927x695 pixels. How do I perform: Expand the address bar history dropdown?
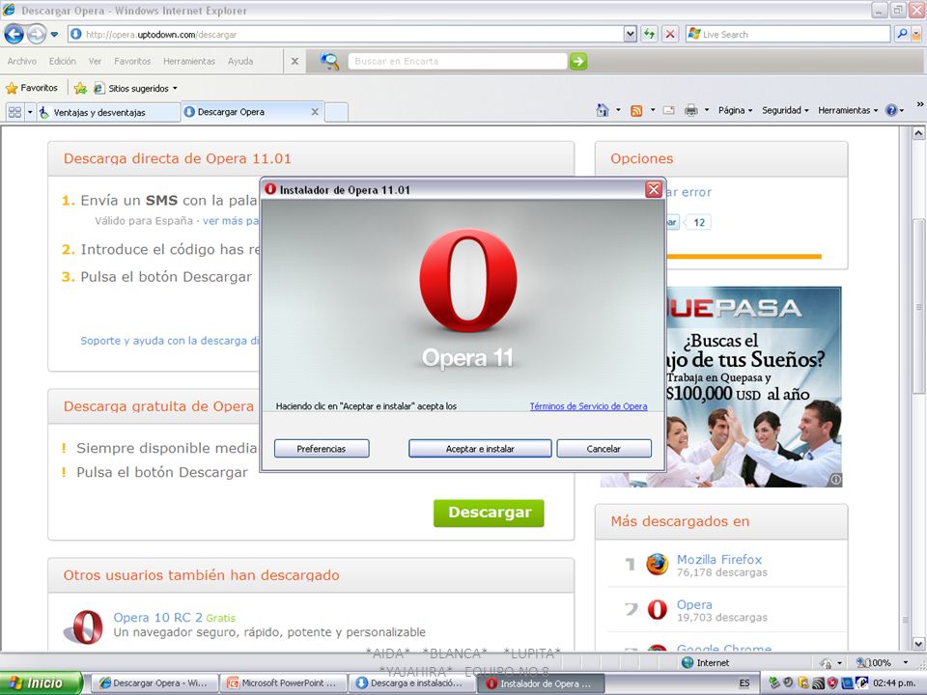pyautogui.click(x=631, y=35)
